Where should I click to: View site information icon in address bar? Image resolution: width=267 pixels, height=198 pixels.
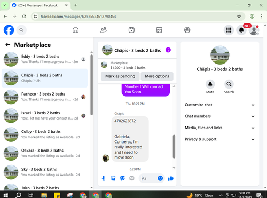[35, 17]
